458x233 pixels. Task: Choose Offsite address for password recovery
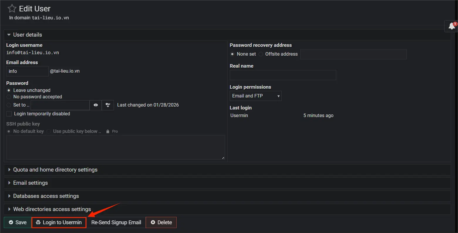(261, 54)
